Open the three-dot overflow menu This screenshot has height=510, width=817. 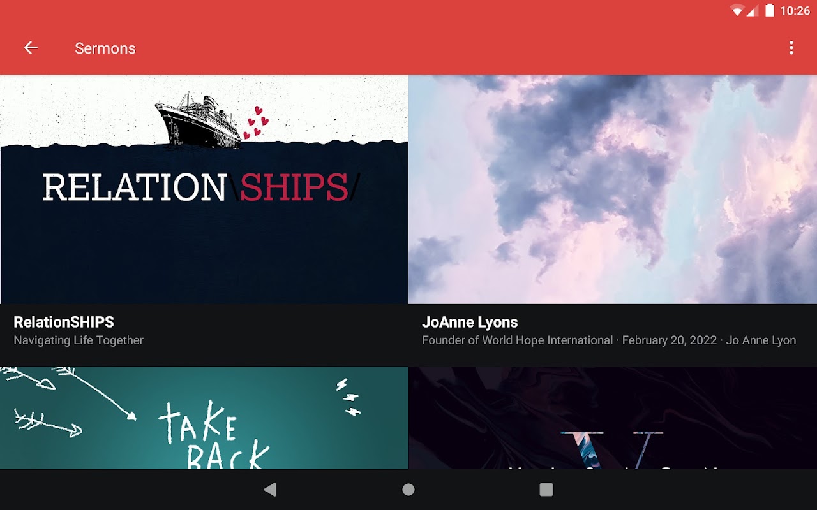click(791, 48)
